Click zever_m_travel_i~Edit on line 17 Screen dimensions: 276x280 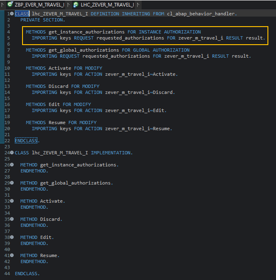pos(136,110)
